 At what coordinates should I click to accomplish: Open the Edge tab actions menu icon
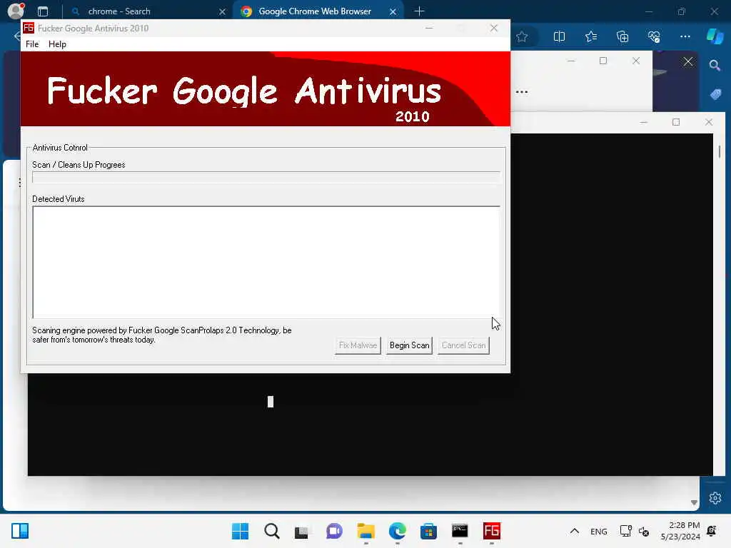43,11
